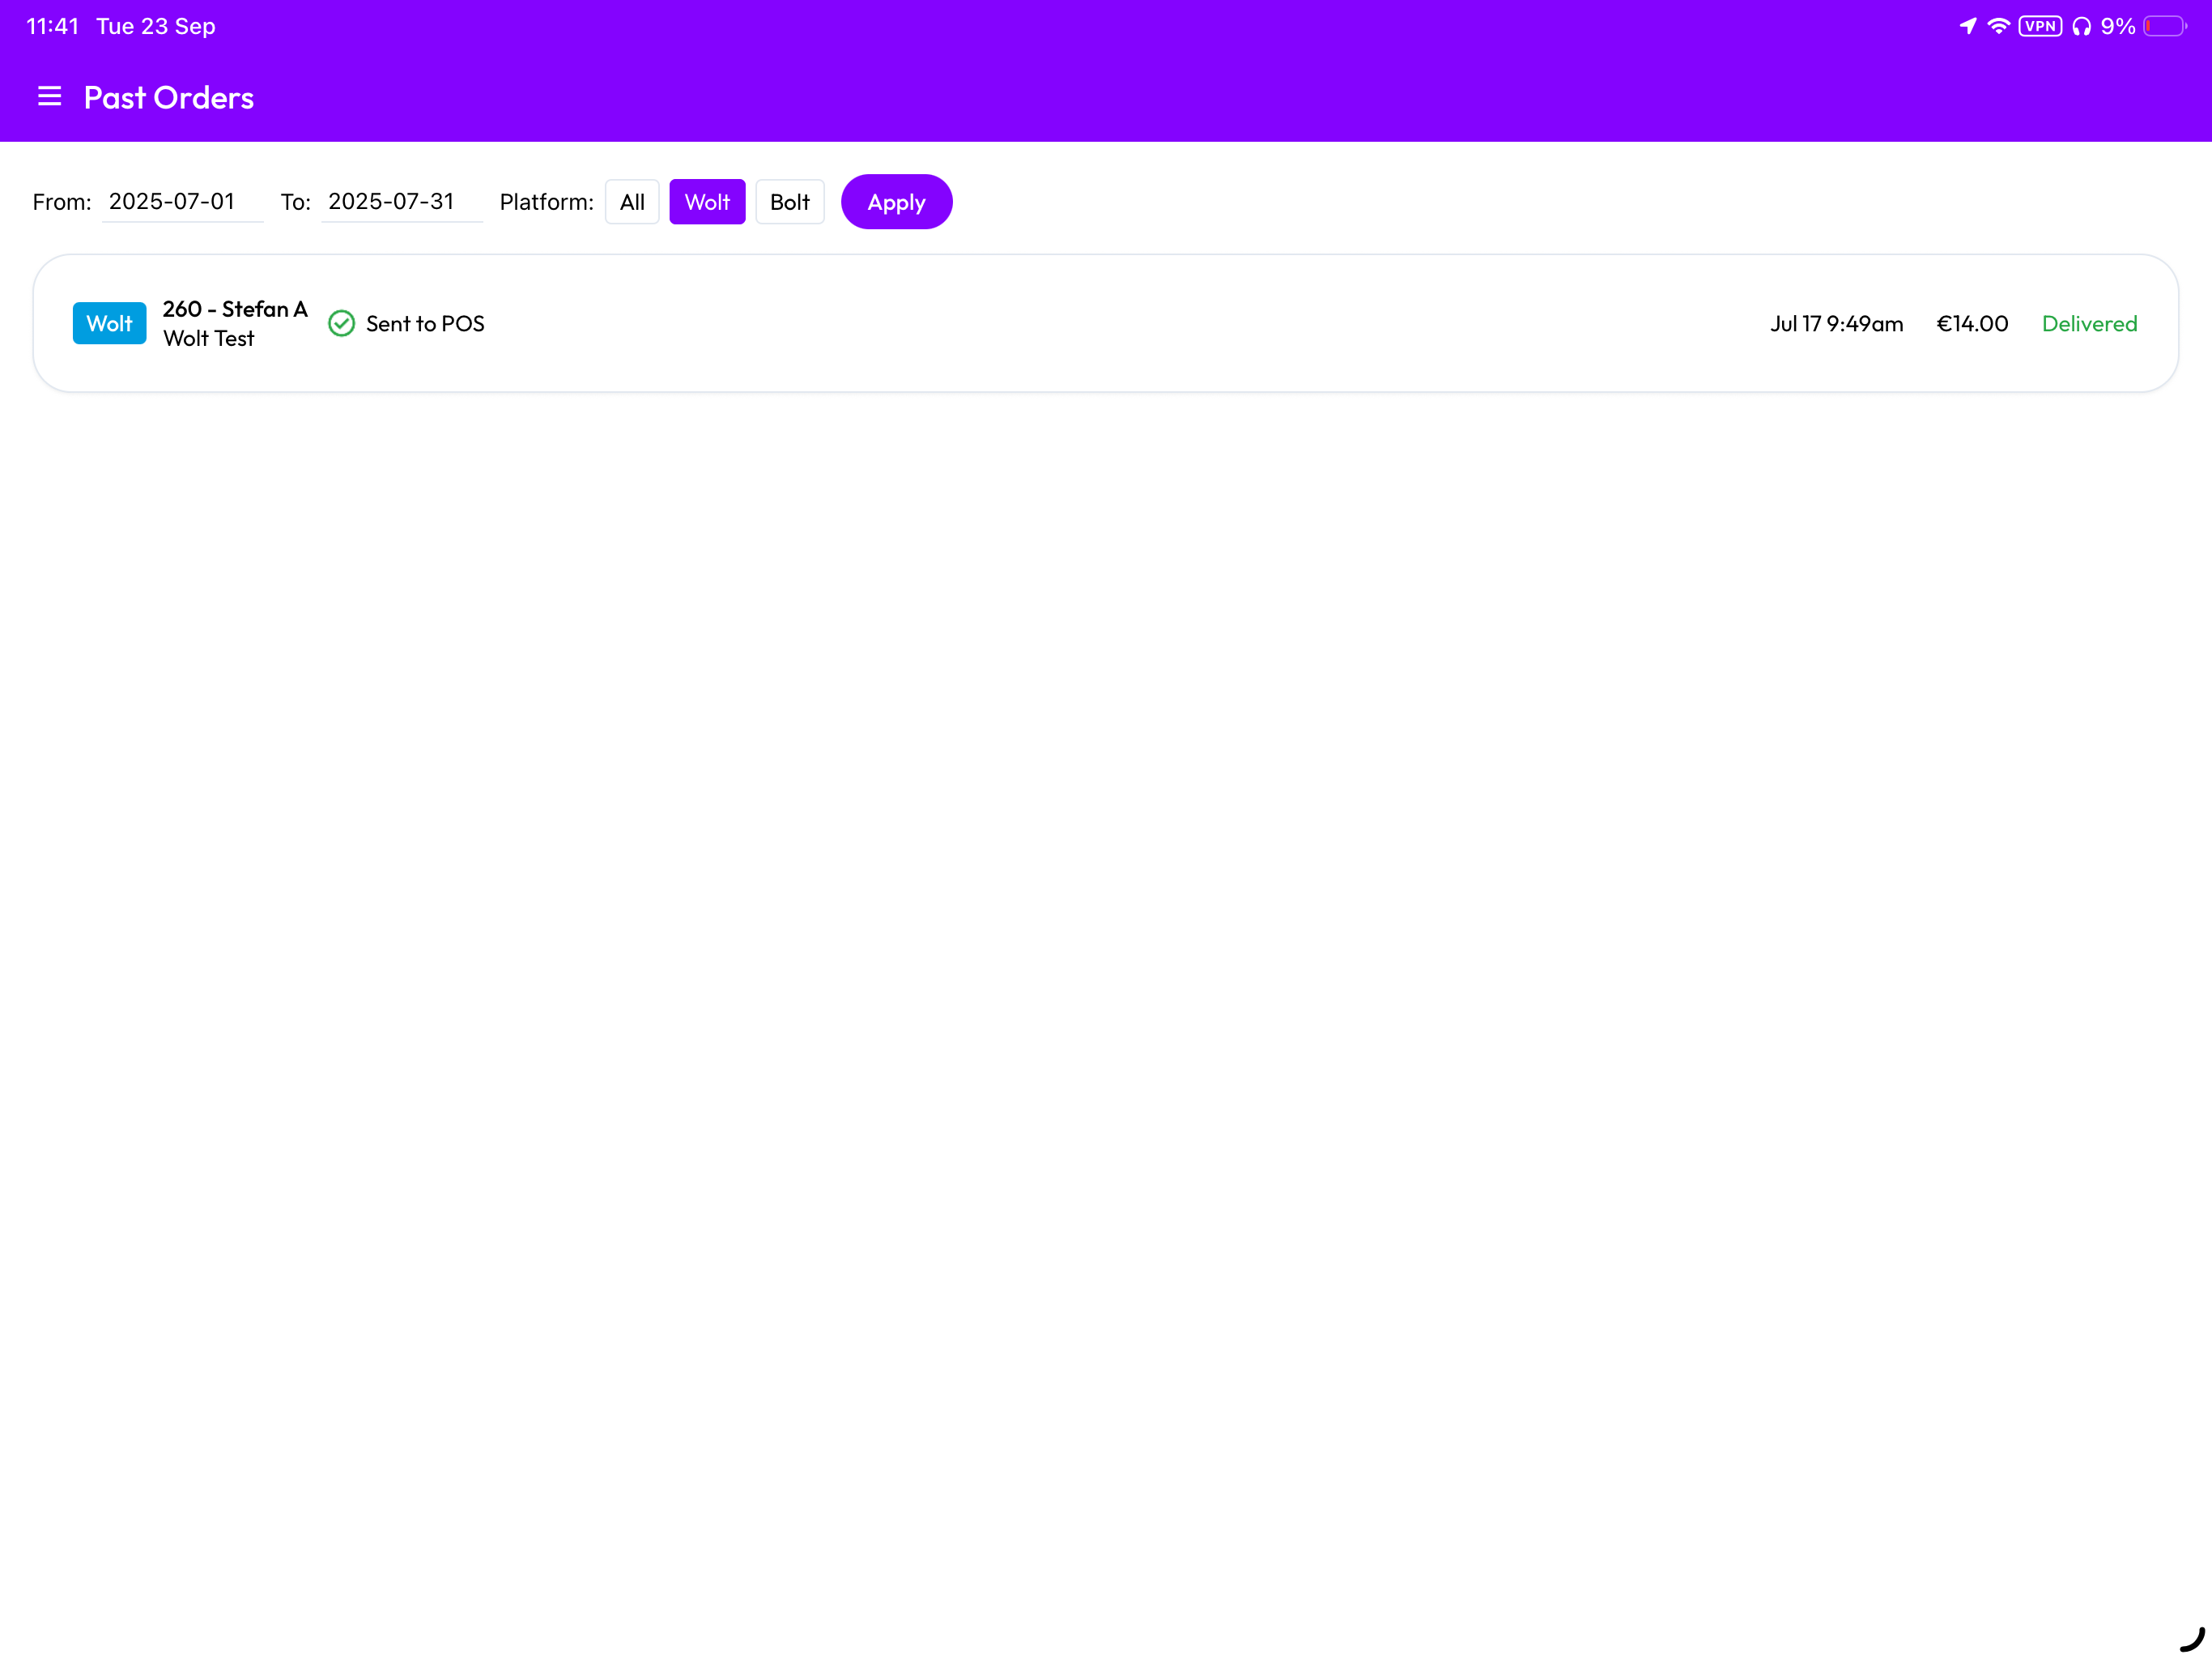Click the €14.00 order total
2212x1659 pixels.
(1972, 324)
